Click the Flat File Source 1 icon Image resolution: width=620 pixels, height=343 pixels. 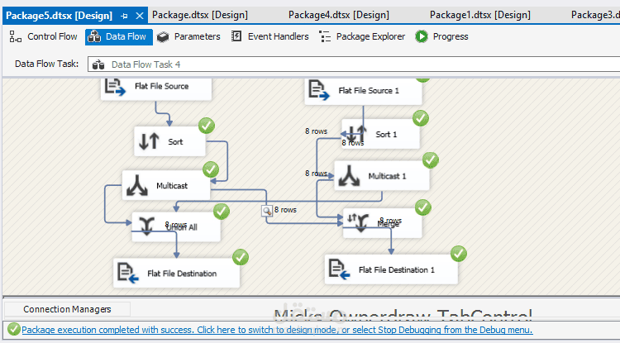tap(319, 90)
